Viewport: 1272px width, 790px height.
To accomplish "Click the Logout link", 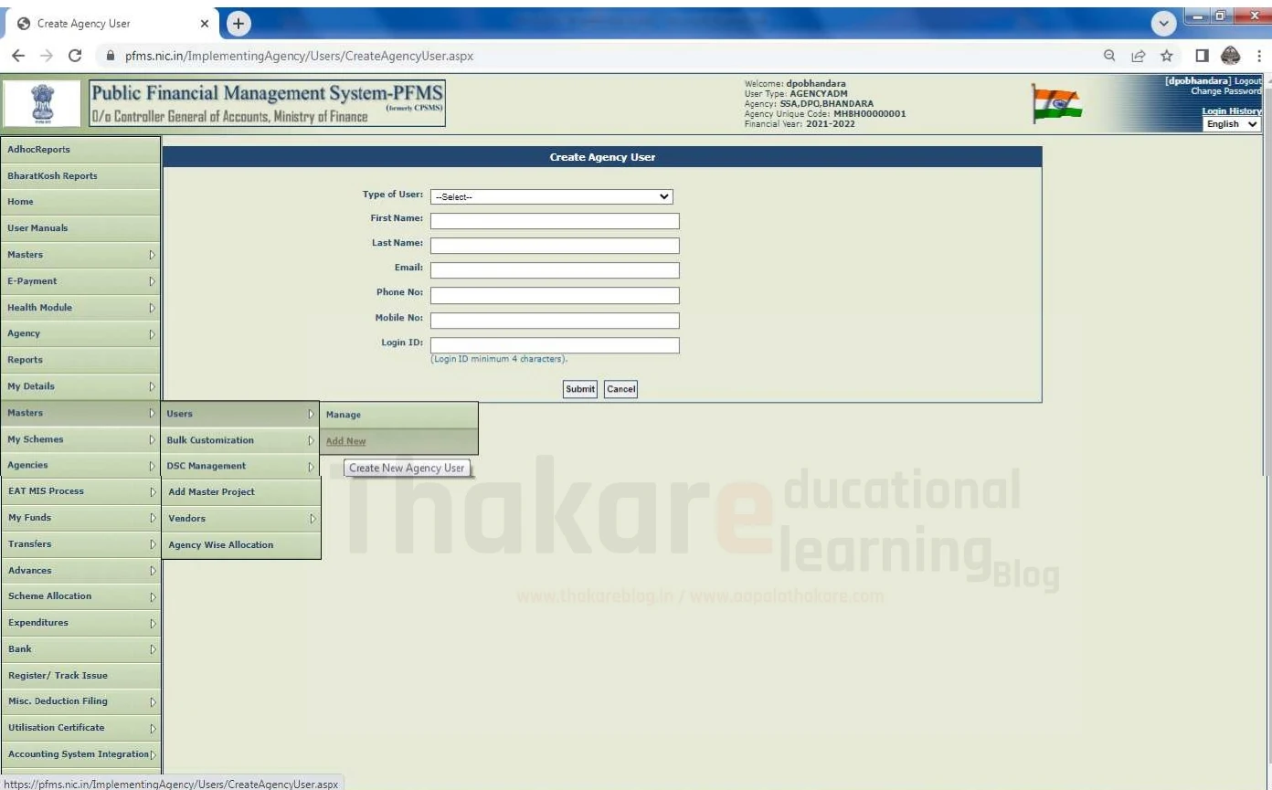I will point(1247,81).
